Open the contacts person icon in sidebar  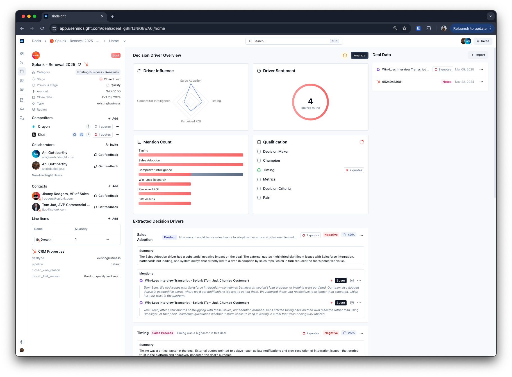(22, 62)
